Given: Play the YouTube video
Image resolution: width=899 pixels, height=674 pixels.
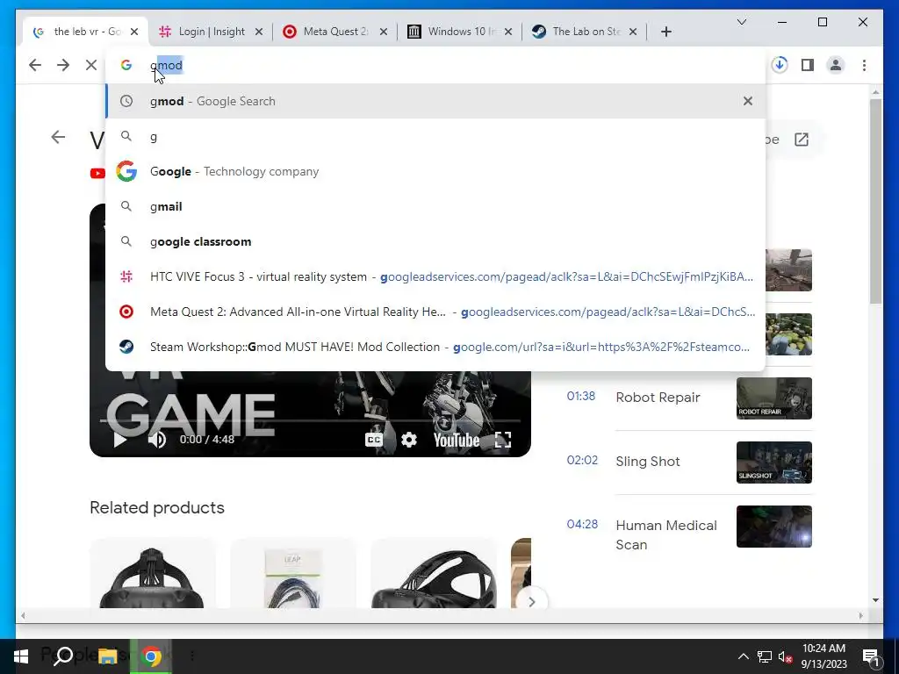Looking at the screenshot, I should pos(119,440).
